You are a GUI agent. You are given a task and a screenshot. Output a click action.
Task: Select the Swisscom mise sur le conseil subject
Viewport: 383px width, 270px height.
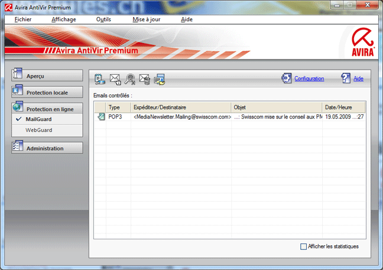point(278,117)
